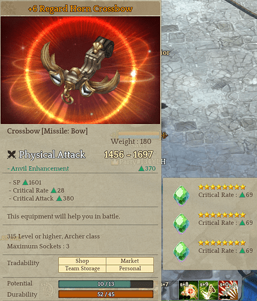Screen dimensions: 257x301
Task: Click the third green gem in the socket list
Action: coord(181,252)
